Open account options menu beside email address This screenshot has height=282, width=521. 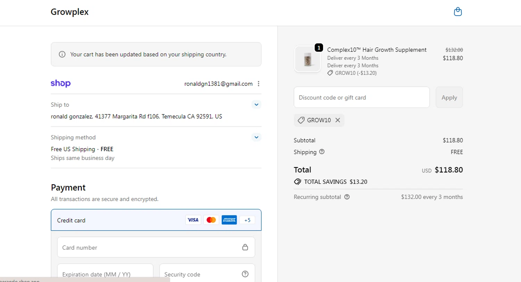tap(258, 84)
